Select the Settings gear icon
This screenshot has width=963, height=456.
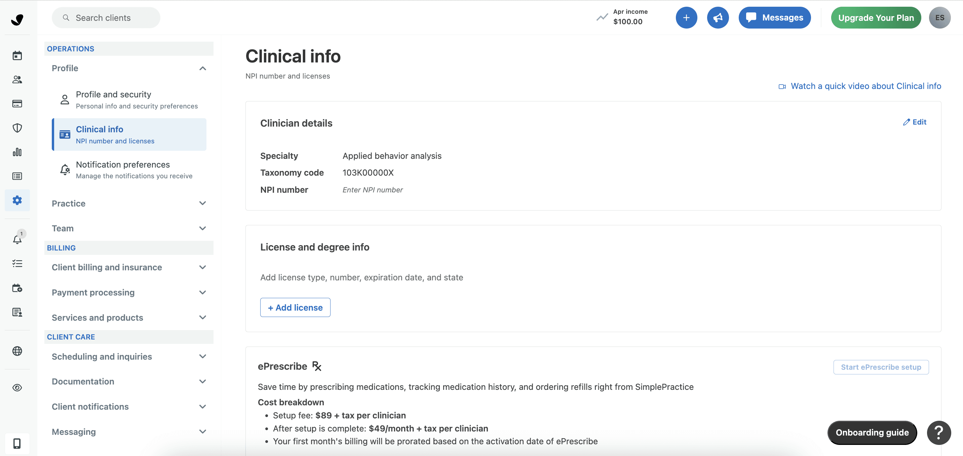pos(17,200)
